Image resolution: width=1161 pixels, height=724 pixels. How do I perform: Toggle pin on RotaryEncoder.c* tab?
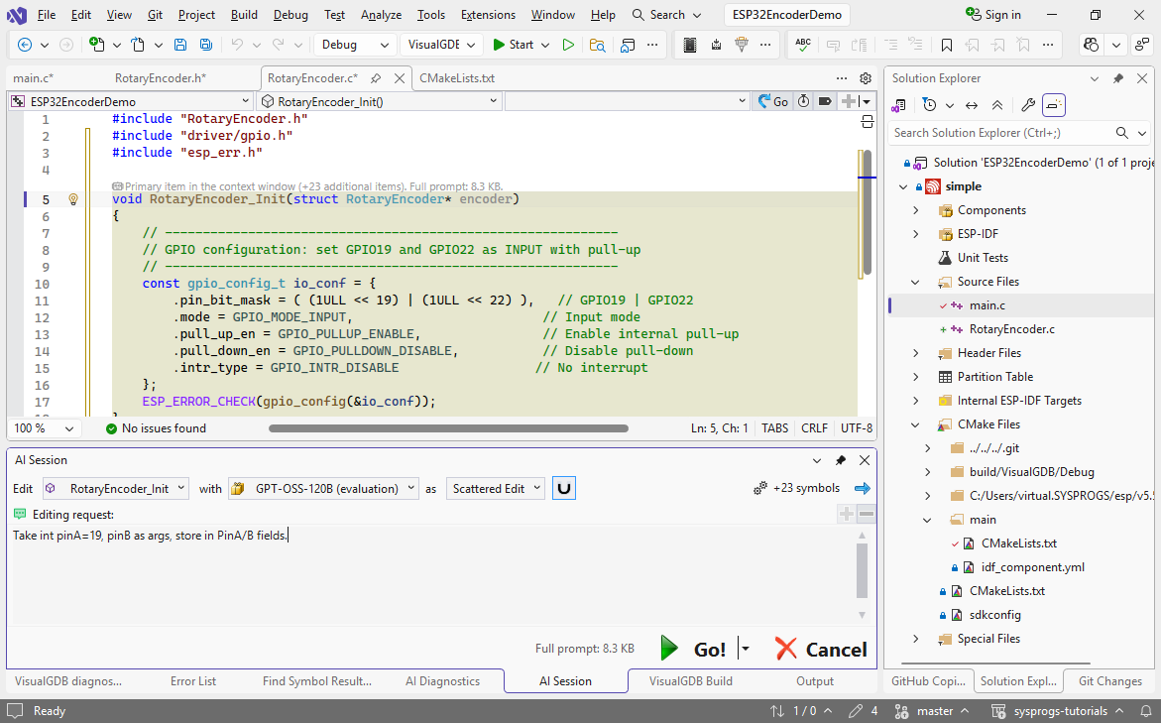(x=376, y=78)
